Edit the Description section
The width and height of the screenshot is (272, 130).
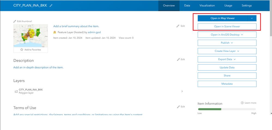pos(181,59)
